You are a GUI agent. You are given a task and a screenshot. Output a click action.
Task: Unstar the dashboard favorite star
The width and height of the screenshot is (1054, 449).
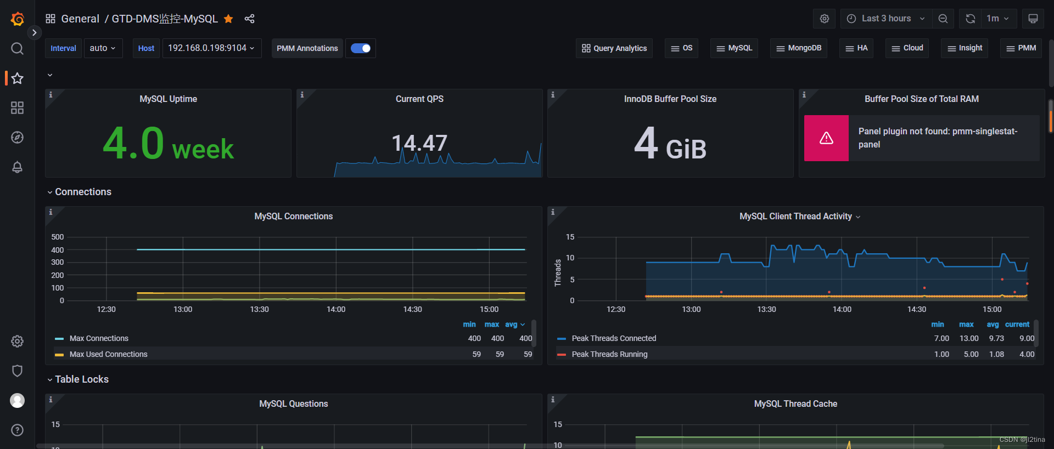[228, 19]
